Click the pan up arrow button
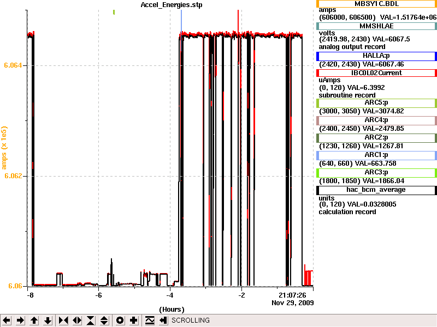437x327 pixels. point(34,320)
